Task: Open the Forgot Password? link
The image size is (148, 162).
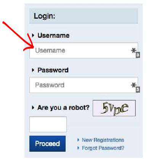Action: (x=103, y=148)
